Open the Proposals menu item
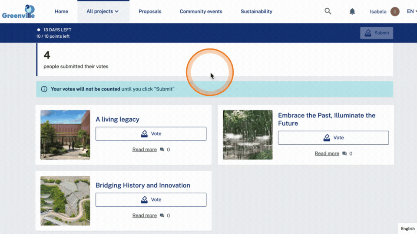417x234 pixels. (x=150, y=11)
